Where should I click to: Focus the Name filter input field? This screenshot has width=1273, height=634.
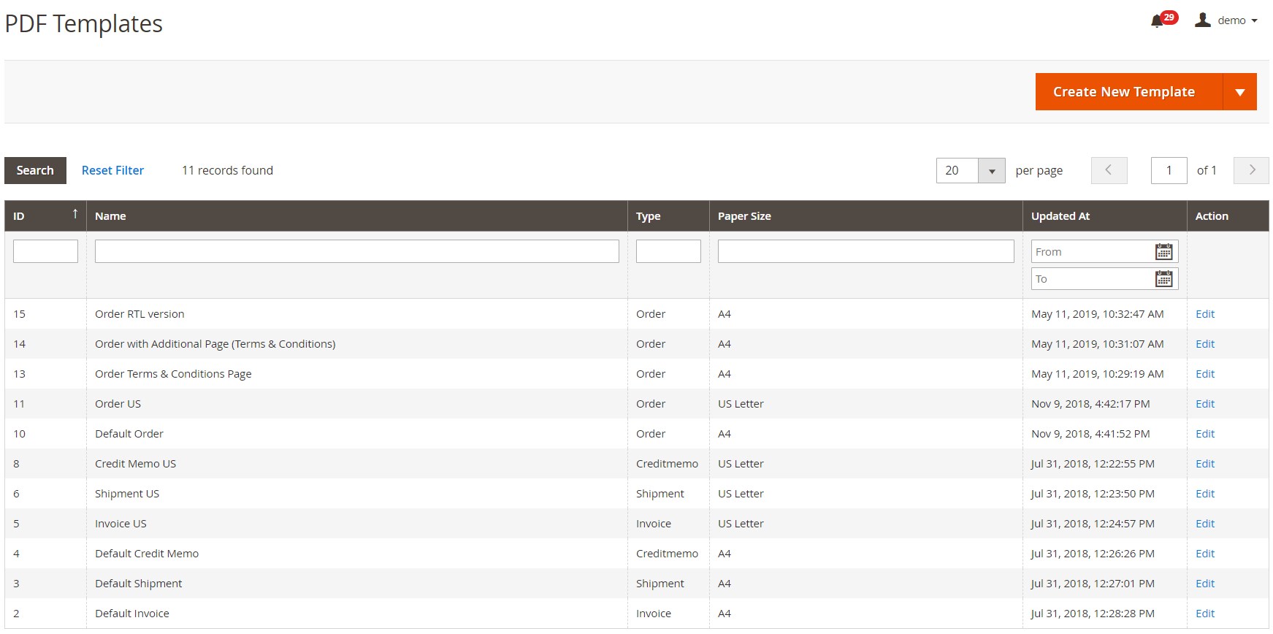[356, 251]
